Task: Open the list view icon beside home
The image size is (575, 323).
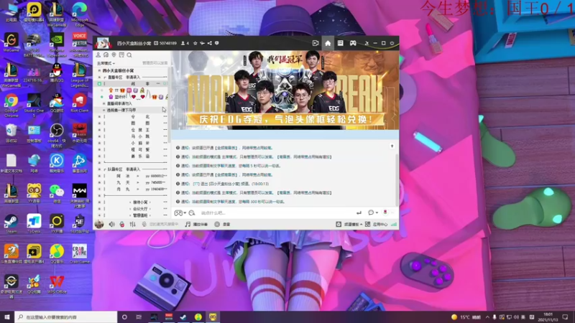Action: coord(340,43)
